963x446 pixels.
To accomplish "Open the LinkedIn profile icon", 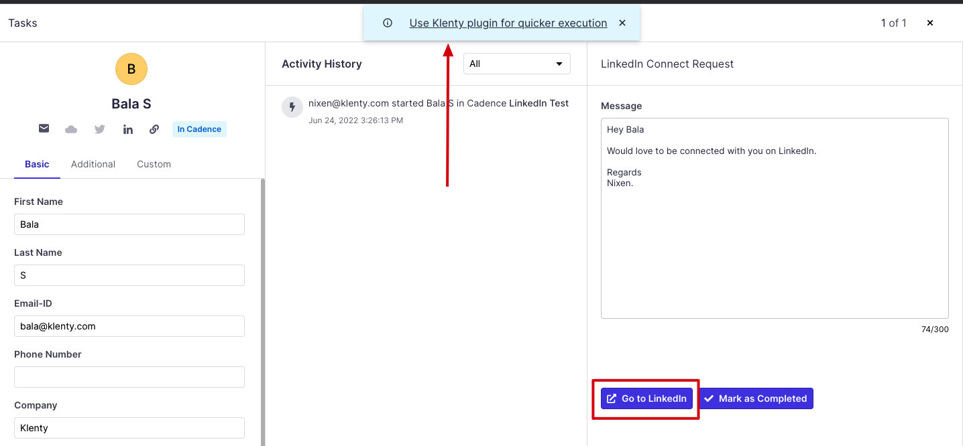I will click(x=127, y=129).
